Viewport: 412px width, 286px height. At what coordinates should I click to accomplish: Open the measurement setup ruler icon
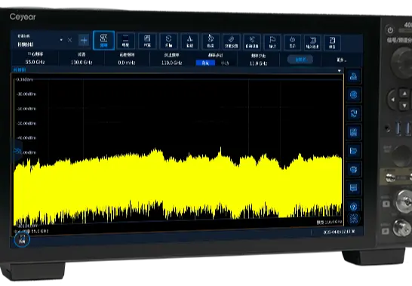pos(231,42)
